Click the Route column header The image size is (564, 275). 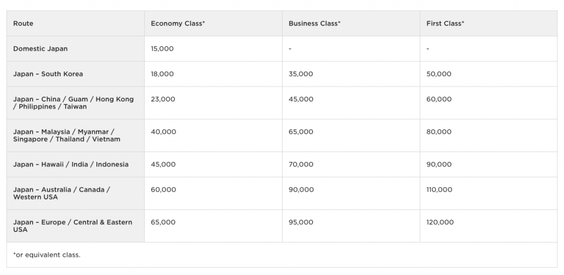tap(23, 24)
